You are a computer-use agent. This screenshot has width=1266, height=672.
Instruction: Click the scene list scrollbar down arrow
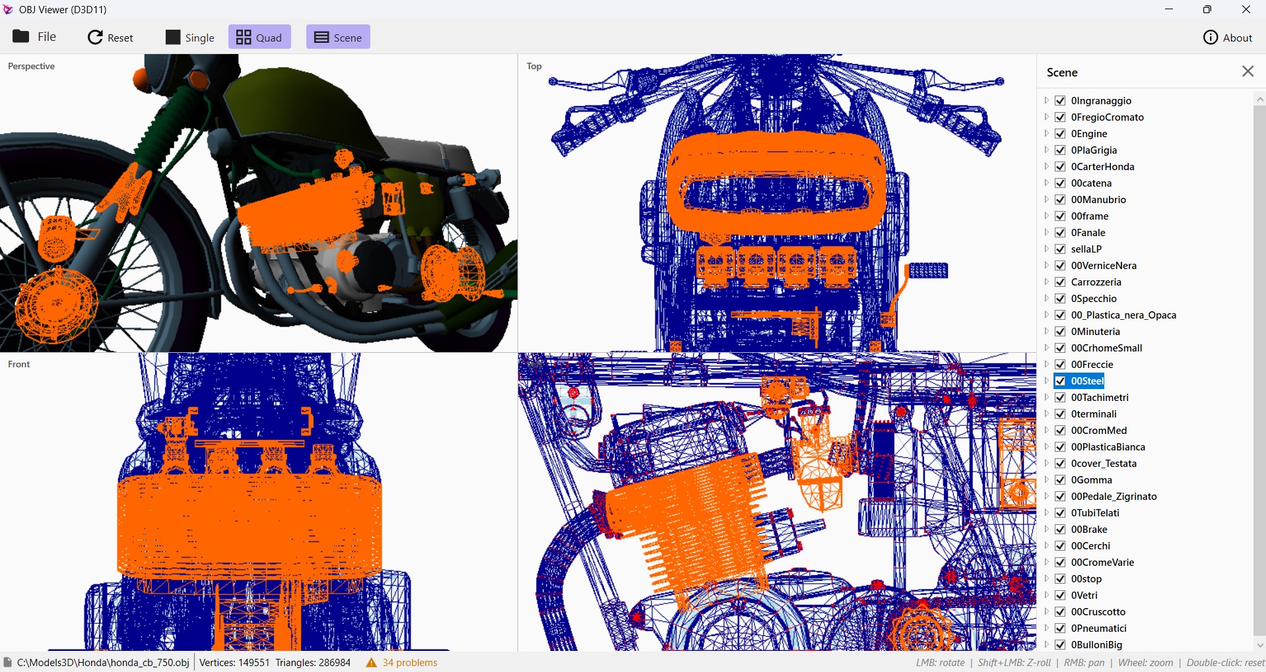tap(1259, 644)
